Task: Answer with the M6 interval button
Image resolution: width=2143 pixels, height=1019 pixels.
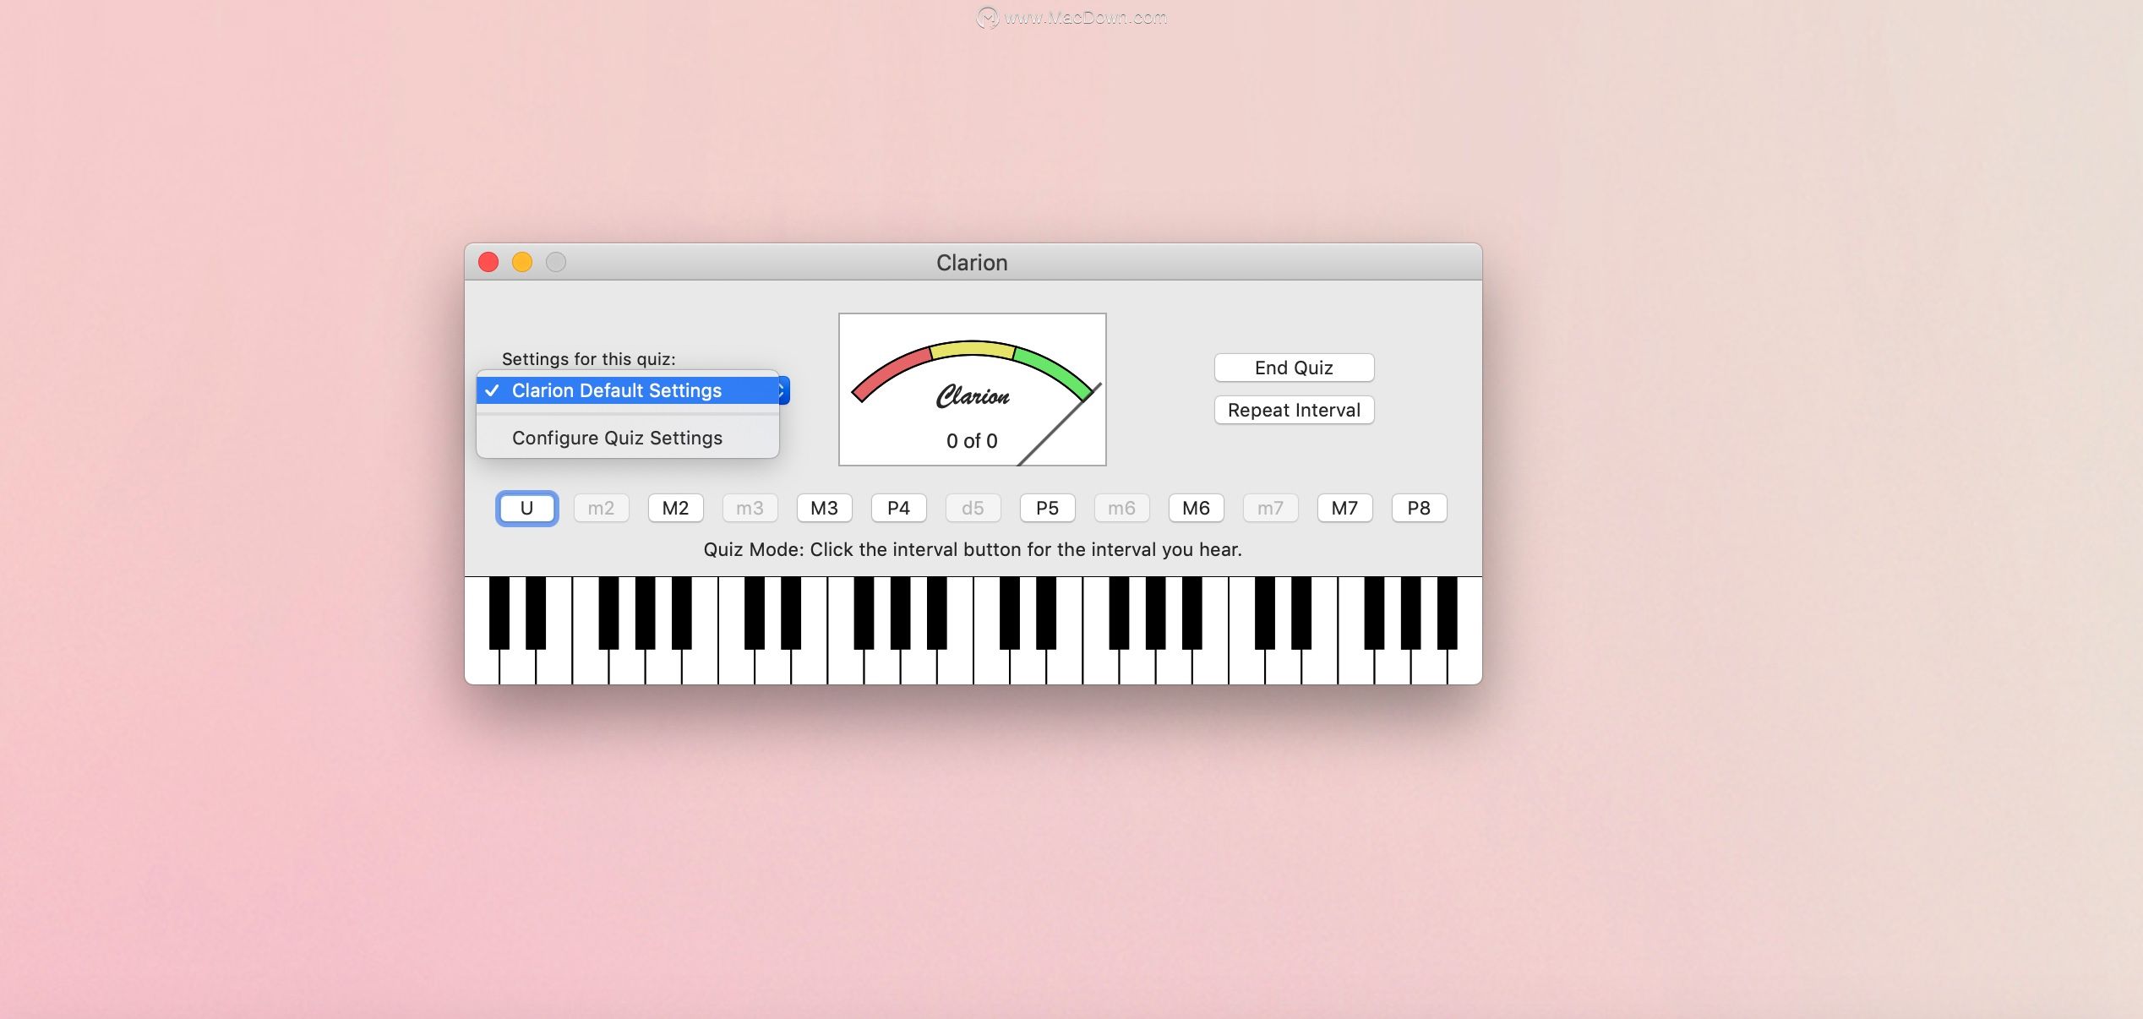Action: (1196, 508)
